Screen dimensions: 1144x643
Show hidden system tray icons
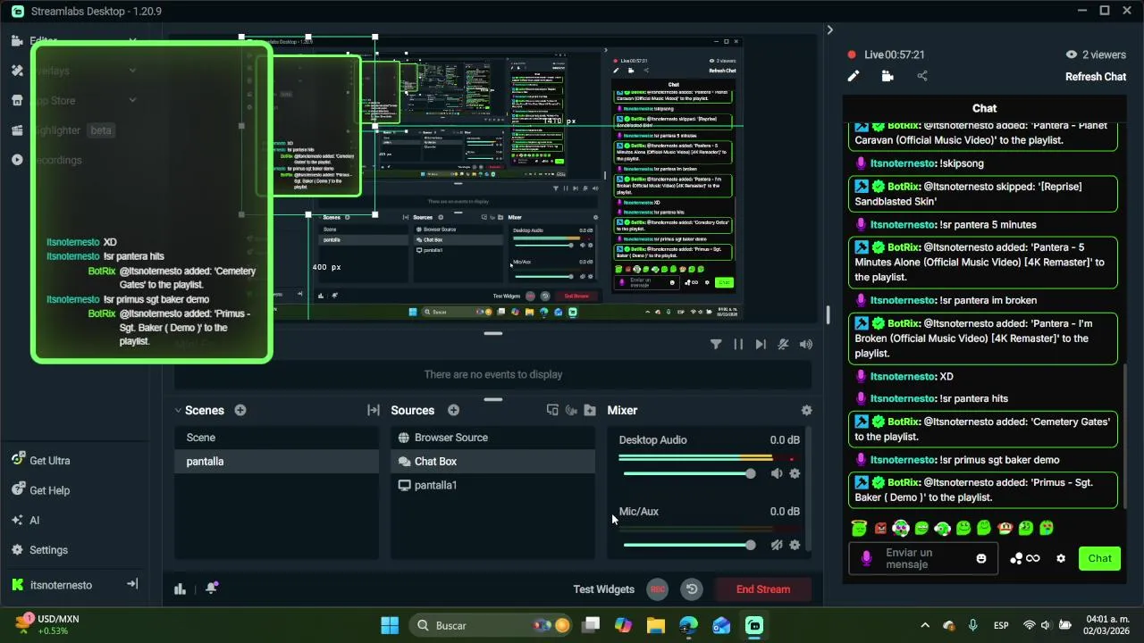(x=925, y=625)
